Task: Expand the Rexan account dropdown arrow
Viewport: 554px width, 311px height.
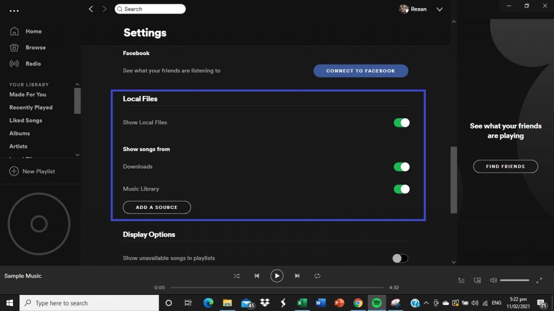Action: tap(439, 9)
